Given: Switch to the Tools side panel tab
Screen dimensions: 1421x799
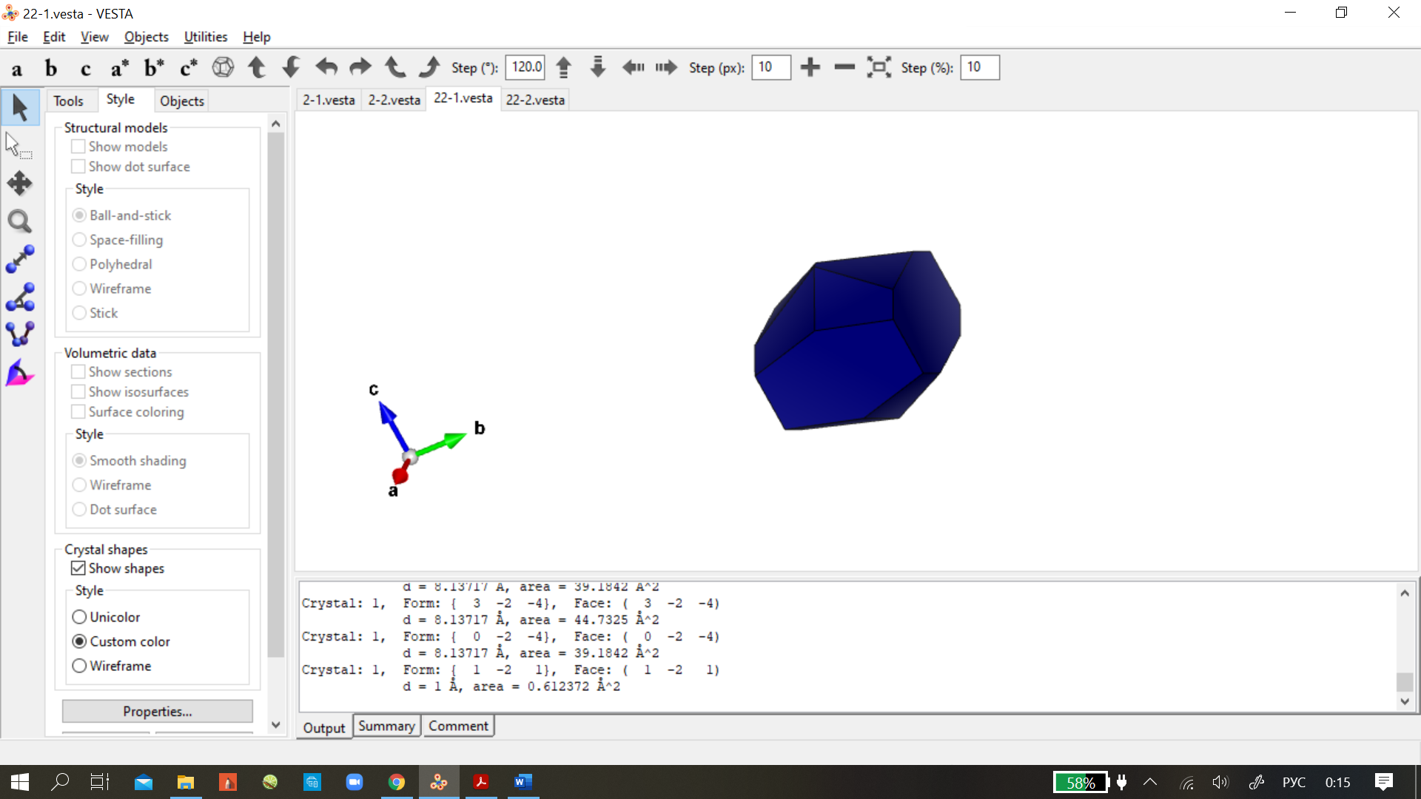Looking at the screenshot, I should 68,101.
